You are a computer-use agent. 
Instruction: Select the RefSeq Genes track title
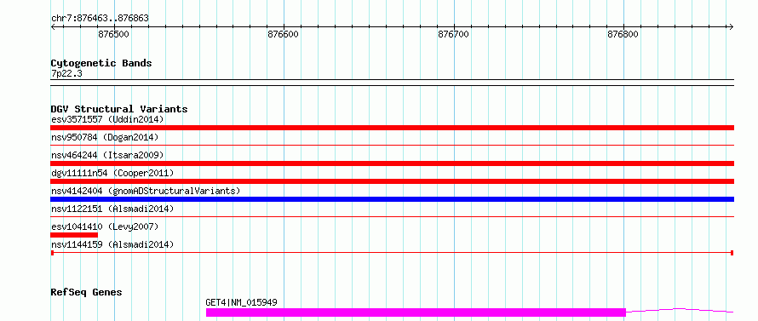click(87, 293)
